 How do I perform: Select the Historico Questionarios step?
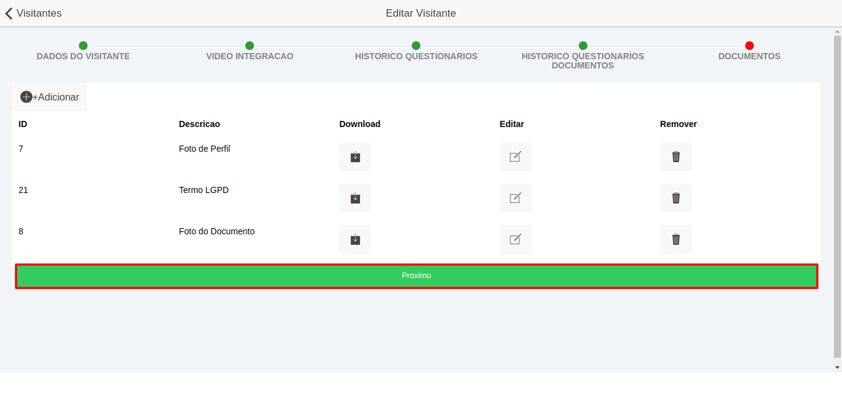click(x=416, y=46)
